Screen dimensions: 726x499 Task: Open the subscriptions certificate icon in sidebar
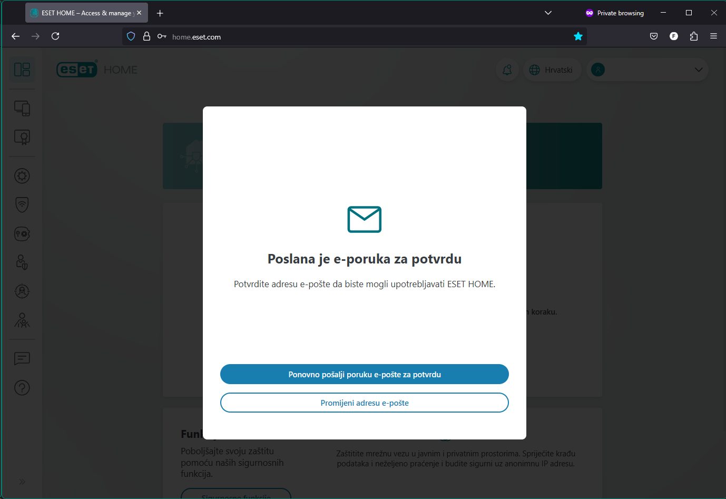22,137
